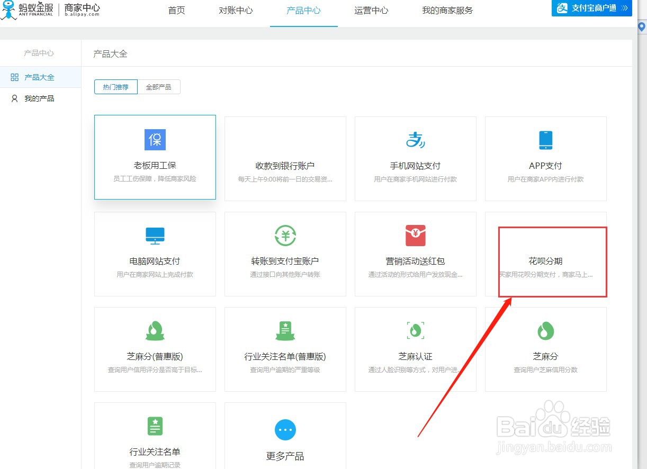The image size is (647, 469).
Task: Click the 转账到支付宝账户 title text
Action: pos(285,261)
